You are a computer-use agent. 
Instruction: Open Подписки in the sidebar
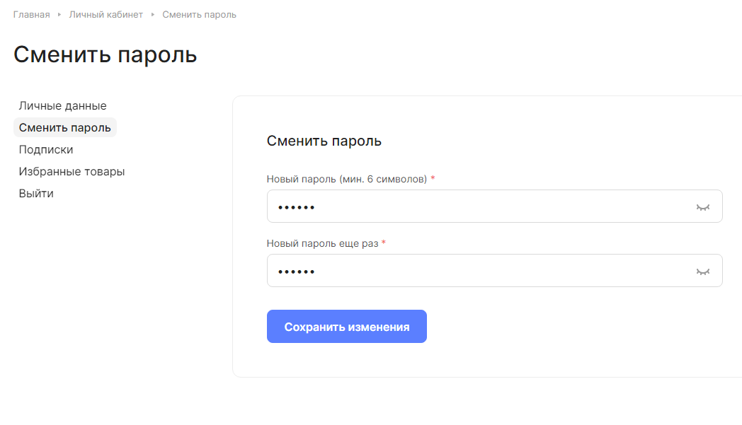(46, 149)
